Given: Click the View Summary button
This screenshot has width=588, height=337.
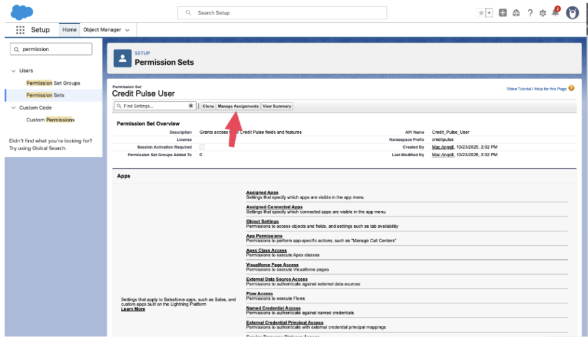Looking at the screenshot, I should (277, 106).
